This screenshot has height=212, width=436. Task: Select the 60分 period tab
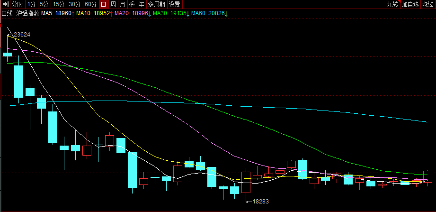90,4
